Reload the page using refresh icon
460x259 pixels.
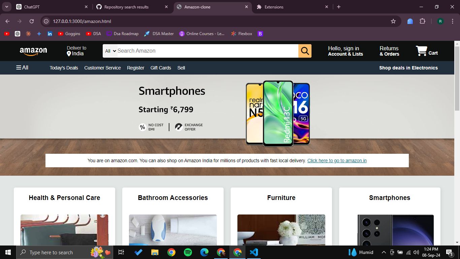coord(32,21)
